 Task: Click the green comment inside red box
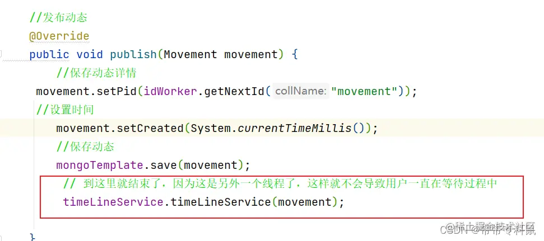(x=280, y=184)
